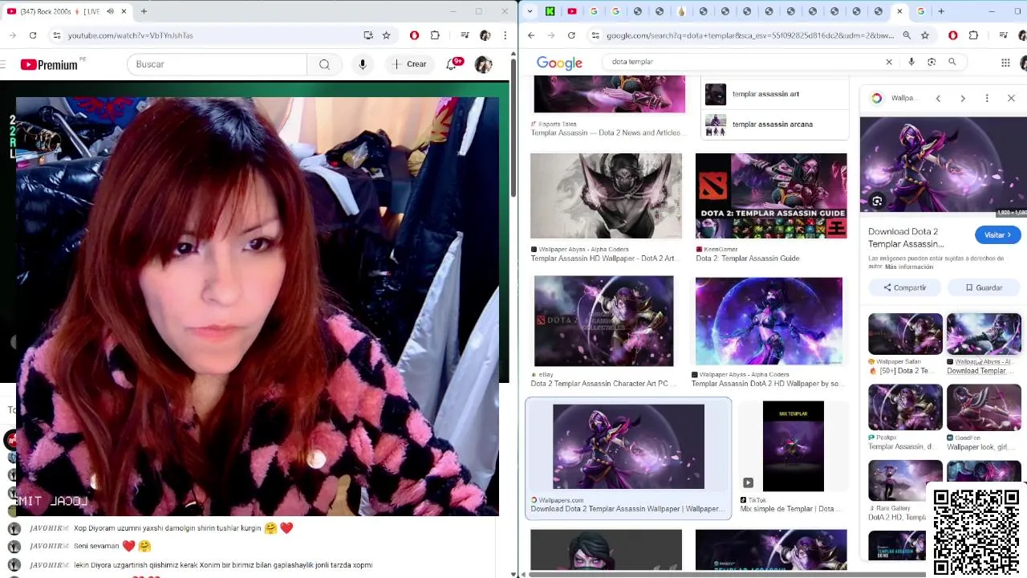Activate YouTube voice search microphone
Image resolution: width=1027 pixels, height=578 pixels.
tap(363, 64)
